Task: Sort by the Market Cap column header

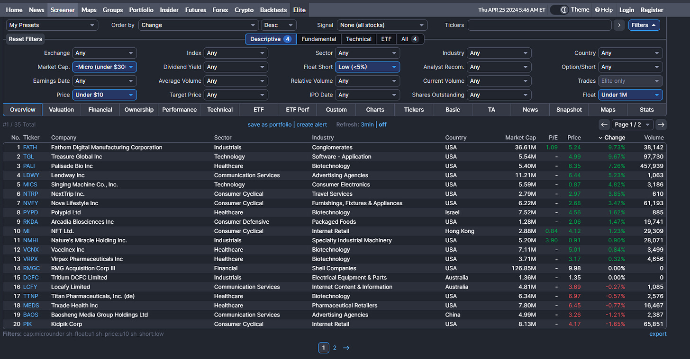Action: coord(520,138)
